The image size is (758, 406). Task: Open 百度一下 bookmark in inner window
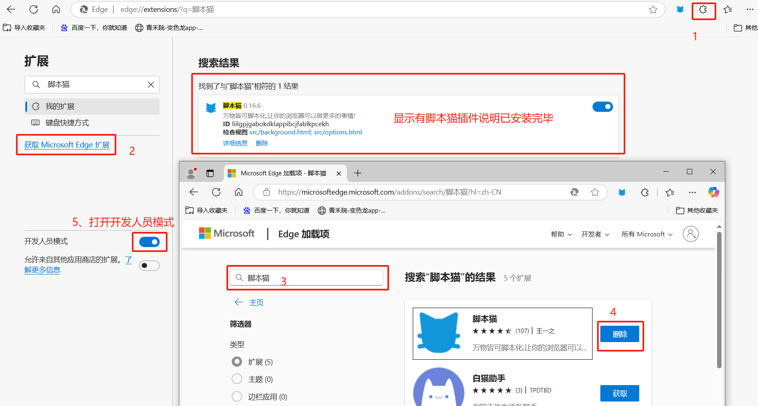pyautogui.click(x=276, y=211)
